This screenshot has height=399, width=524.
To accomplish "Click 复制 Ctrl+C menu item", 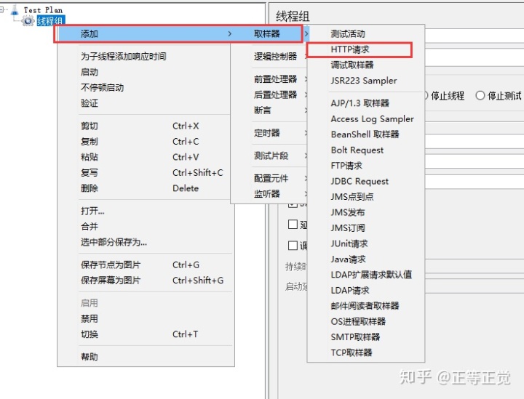I will coord(144,142).
